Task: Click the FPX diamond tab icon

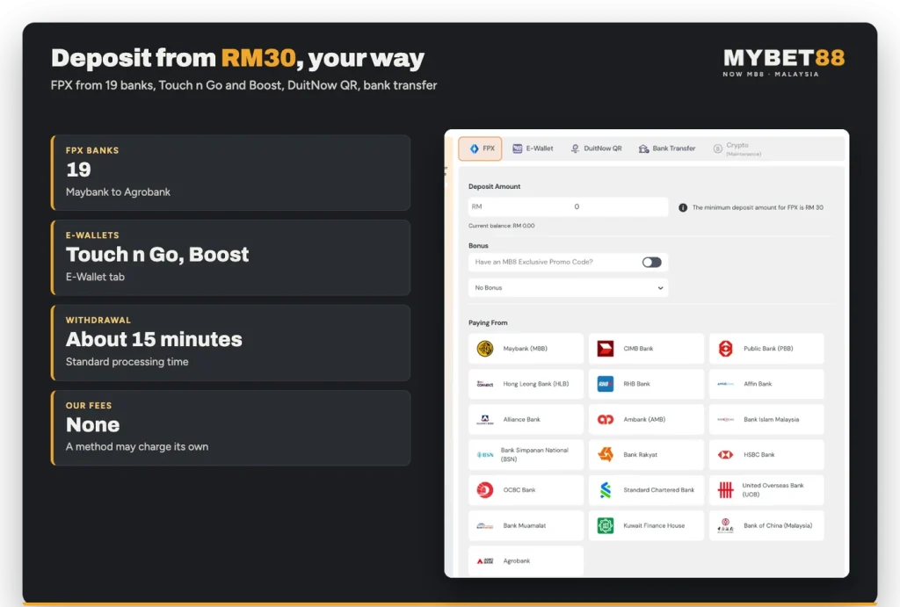Action: point(474,148)
